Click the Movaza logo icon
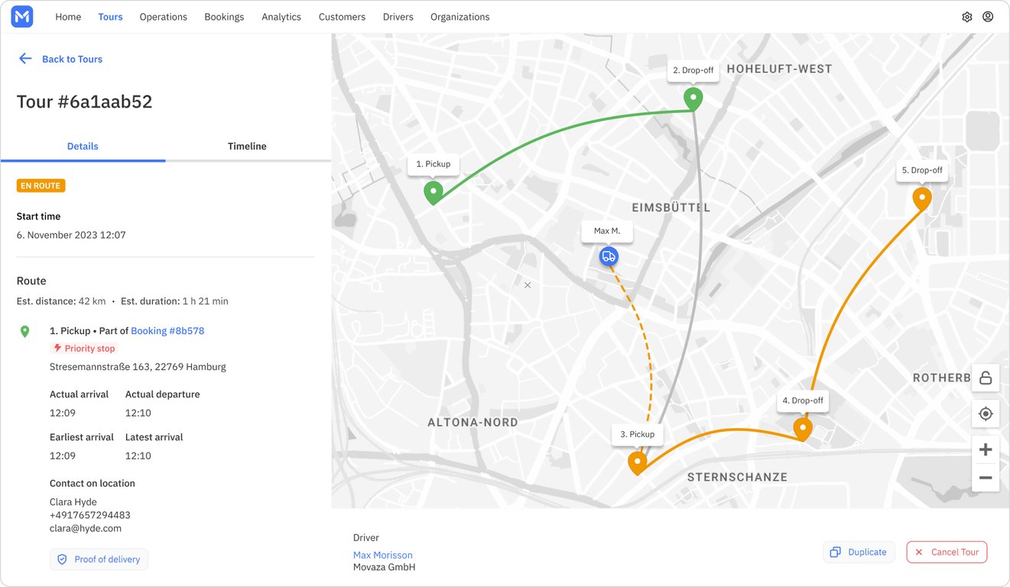1010x587 pixels. (x=22, y=16)
